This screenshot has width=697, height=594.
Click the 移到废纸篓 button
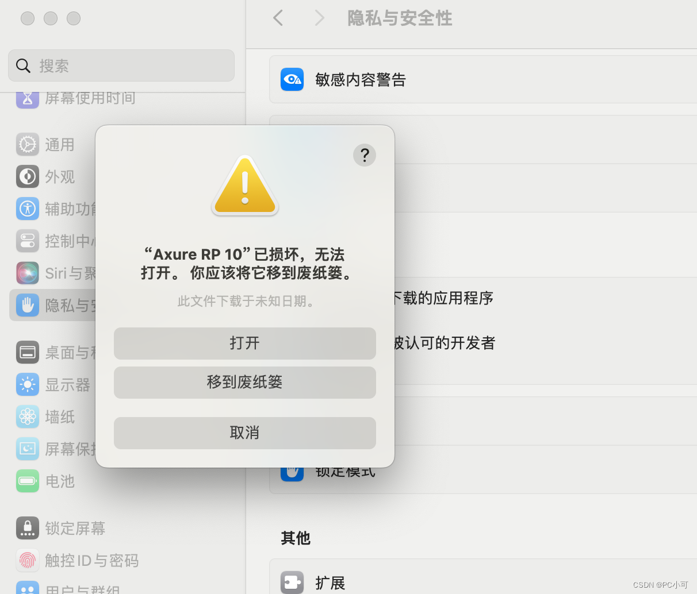[x=245, y=383]
